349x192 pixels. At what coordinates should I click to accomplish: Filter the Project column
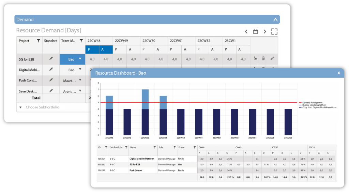click(x=39, y=41)
